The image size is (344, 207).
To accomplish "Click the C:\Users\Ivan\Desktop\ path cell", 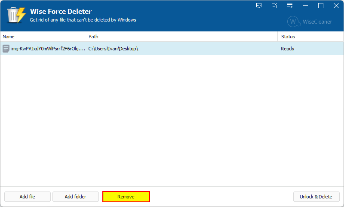I will click(113, 49).
